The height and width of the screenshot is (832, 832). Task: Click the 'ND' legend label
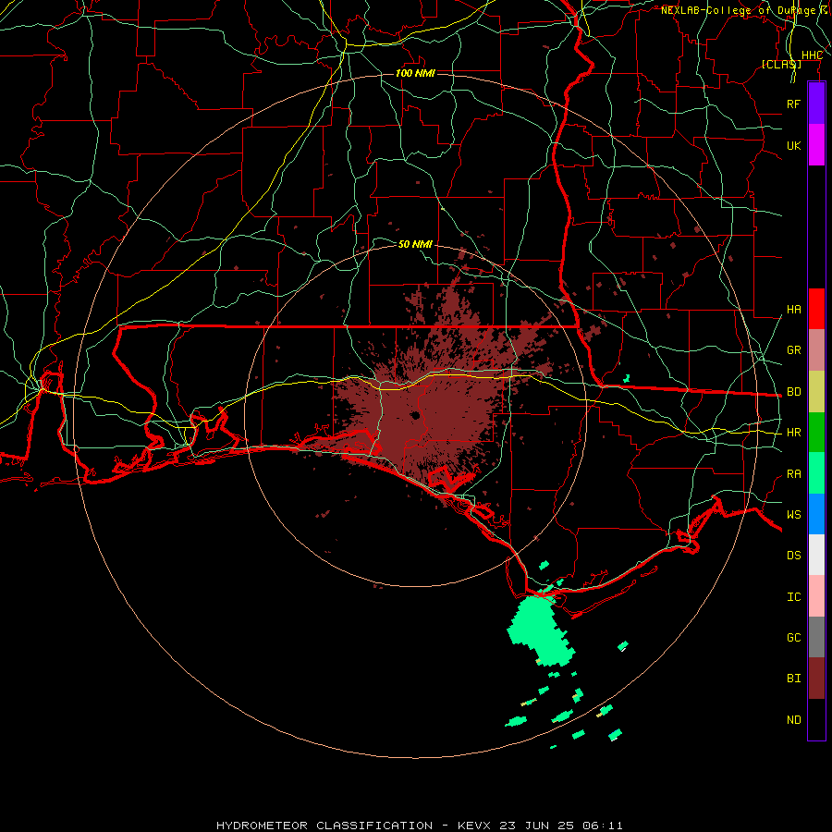pyautogui.click(x=793, y=720)
